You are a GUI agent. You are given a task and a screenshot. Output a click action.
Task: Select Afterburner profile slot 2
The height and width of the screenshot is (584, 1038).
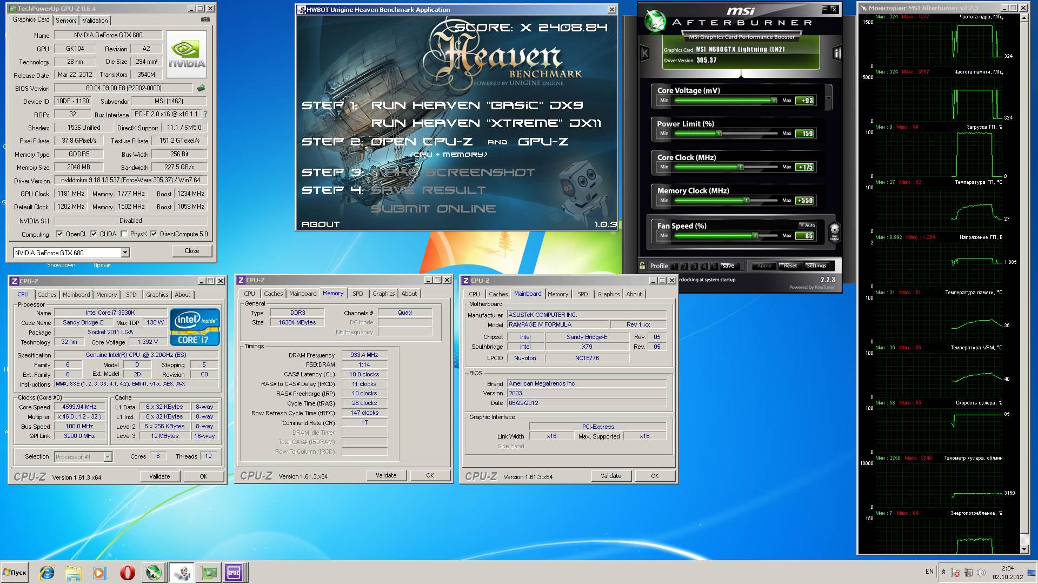tap(684, 266)
